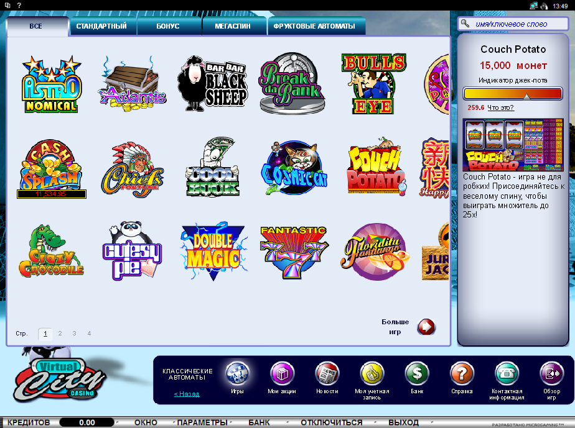Click the Что это? link
Image resolution: width=575 pixels, height=428 pixels.
pyautogui.click(x=500, y=107)
